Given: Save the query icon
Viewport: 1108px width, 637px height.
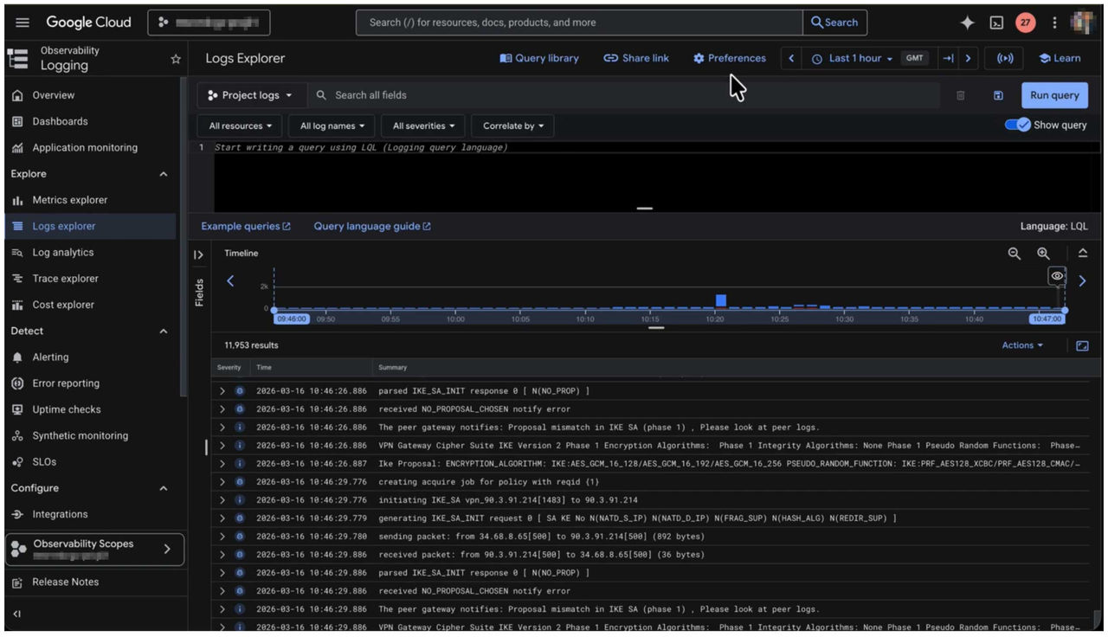Looking at the screenshot, I should coord(998,95).
